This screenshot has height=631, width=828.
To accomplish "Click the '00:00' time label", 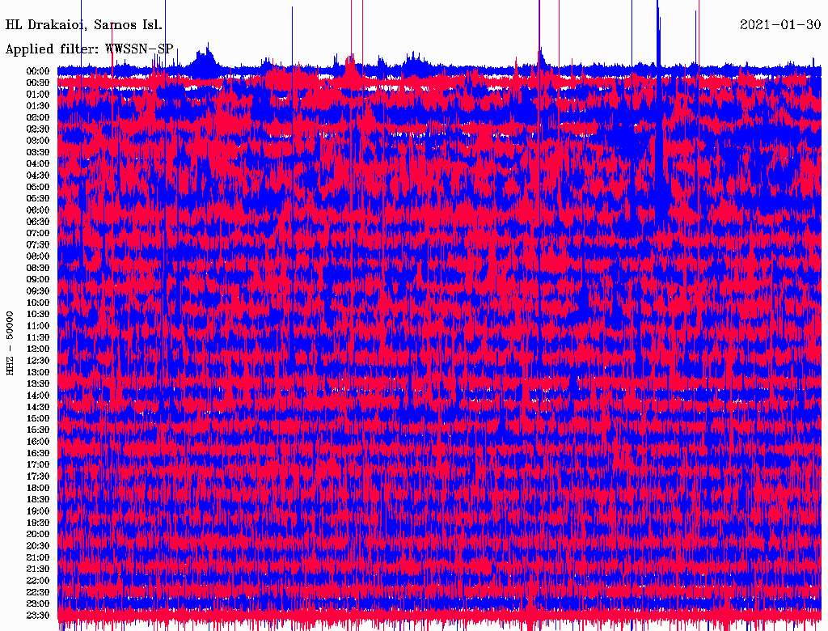I will [38, 71].
